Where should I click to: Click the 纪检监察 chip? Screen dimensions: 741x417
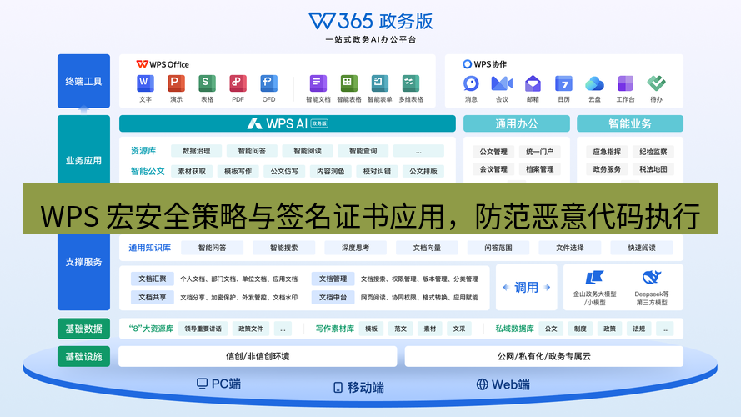point(653,152)
